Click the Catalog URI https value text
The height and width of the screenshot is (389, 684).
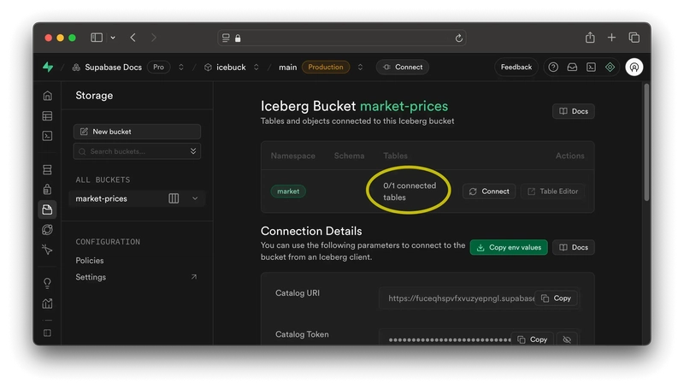(461, 298)
